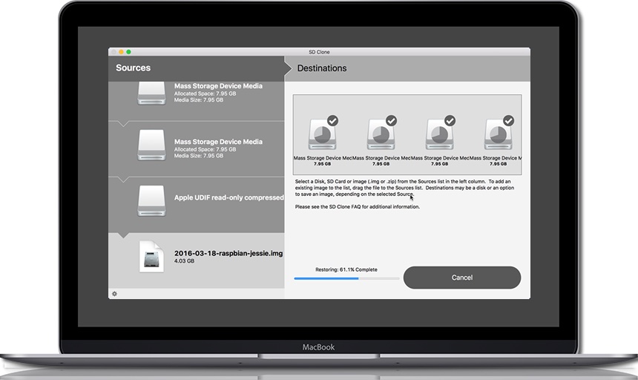This screenshot has width=638, height=380.
Task: Select the Apple UDIF read-only compressed disk icon
Action: (x=151, y=201)
